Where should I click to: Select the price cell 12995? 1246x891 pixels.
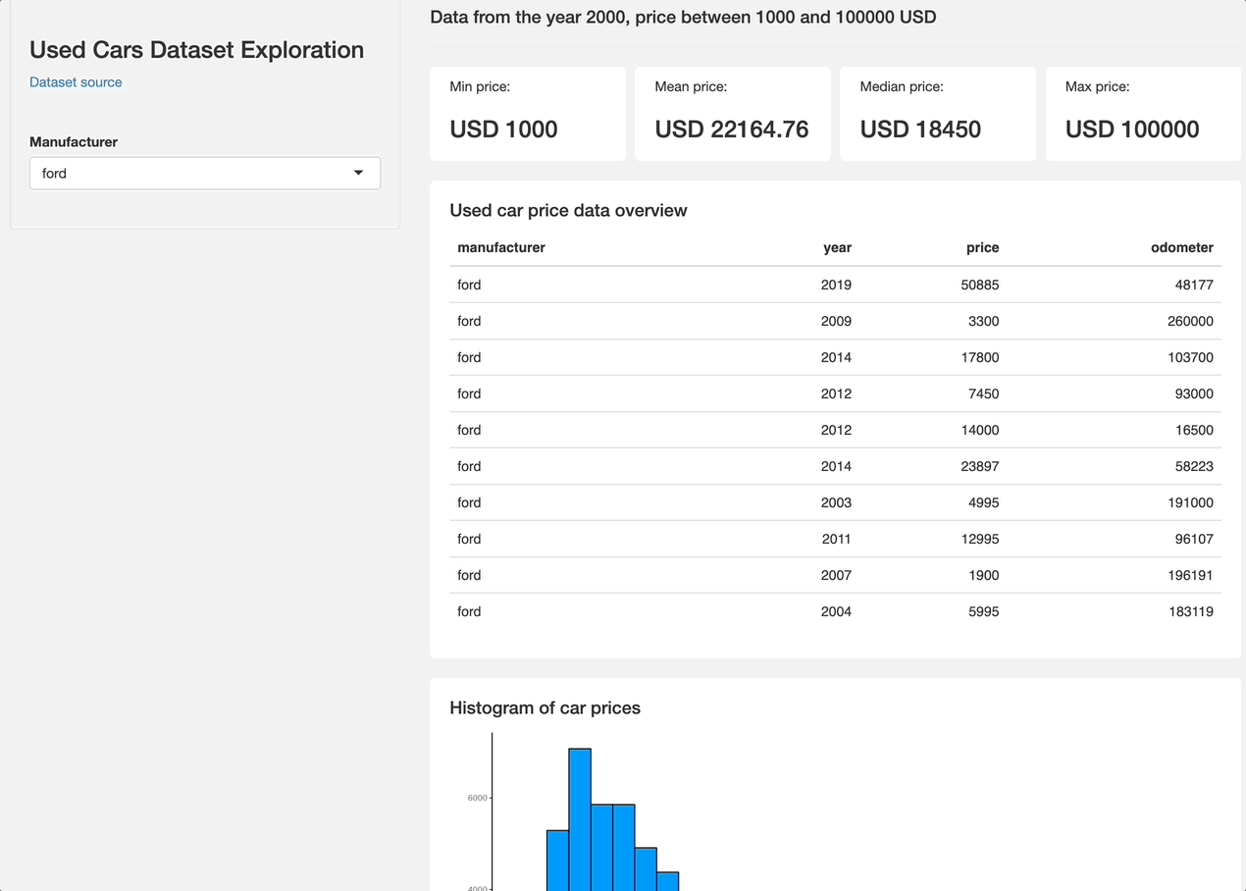(980, 539)
